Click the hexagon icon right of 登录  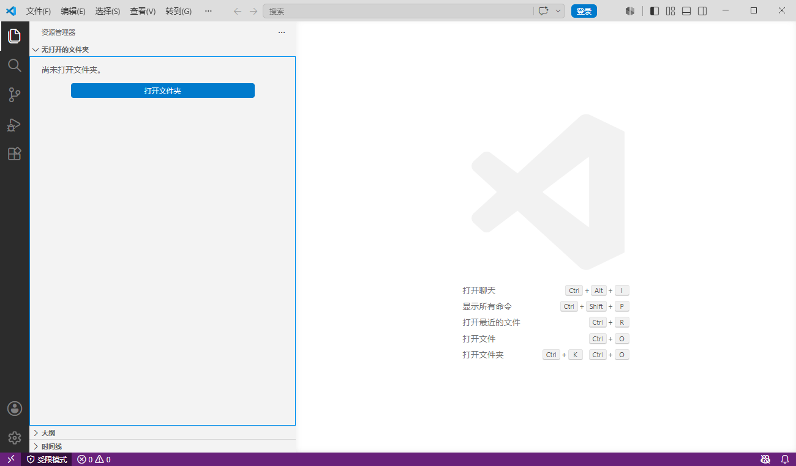click(x=630, y=11)
